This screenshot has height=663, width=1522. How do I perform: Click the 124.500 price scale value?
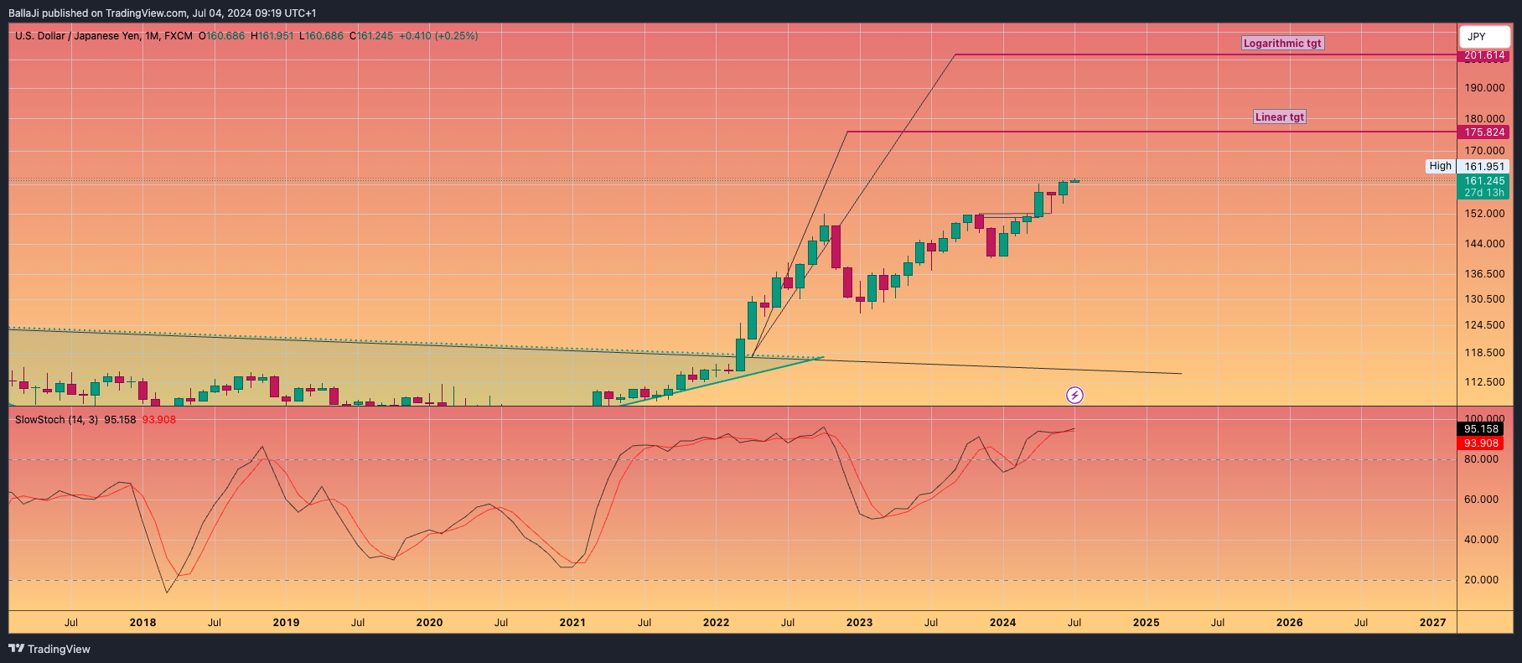[1484, 325]
